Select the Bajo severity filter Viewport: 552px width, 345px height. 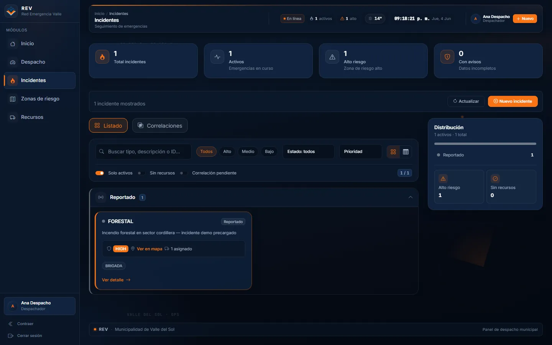269,151
